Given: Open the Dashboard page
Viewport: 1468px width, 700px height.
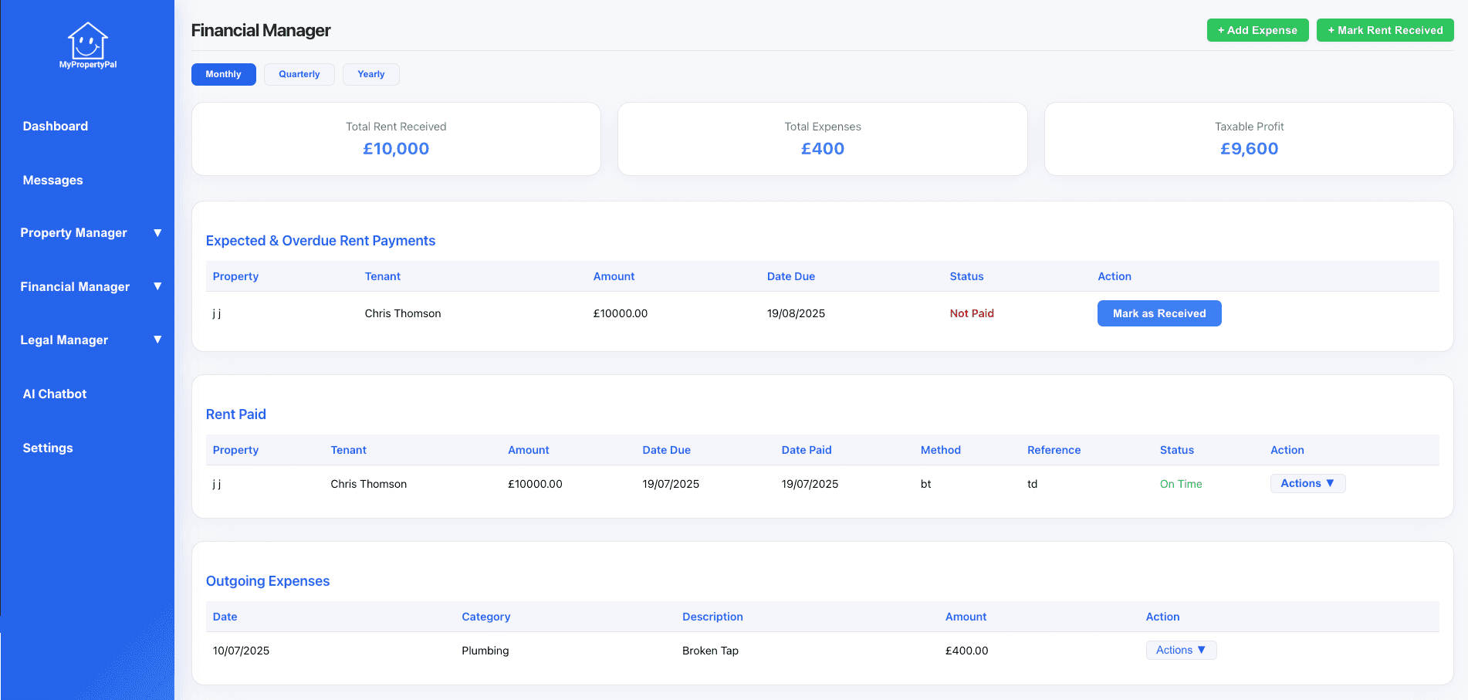Looking at the screenshot, I should [x=56, y=126].
